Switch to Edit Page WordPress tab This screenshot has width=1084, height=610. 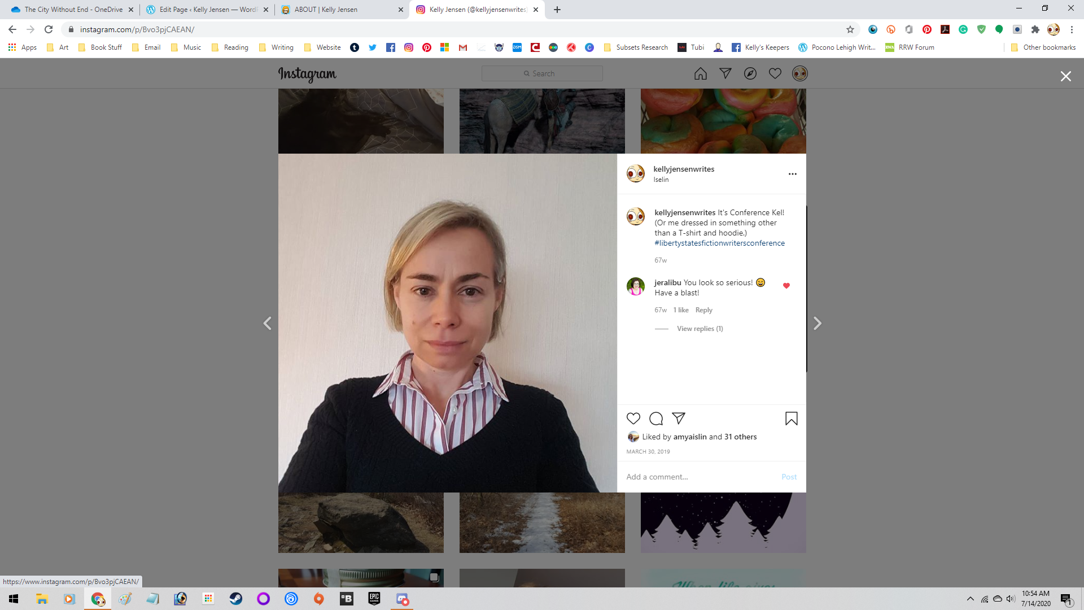coord(207,10)
